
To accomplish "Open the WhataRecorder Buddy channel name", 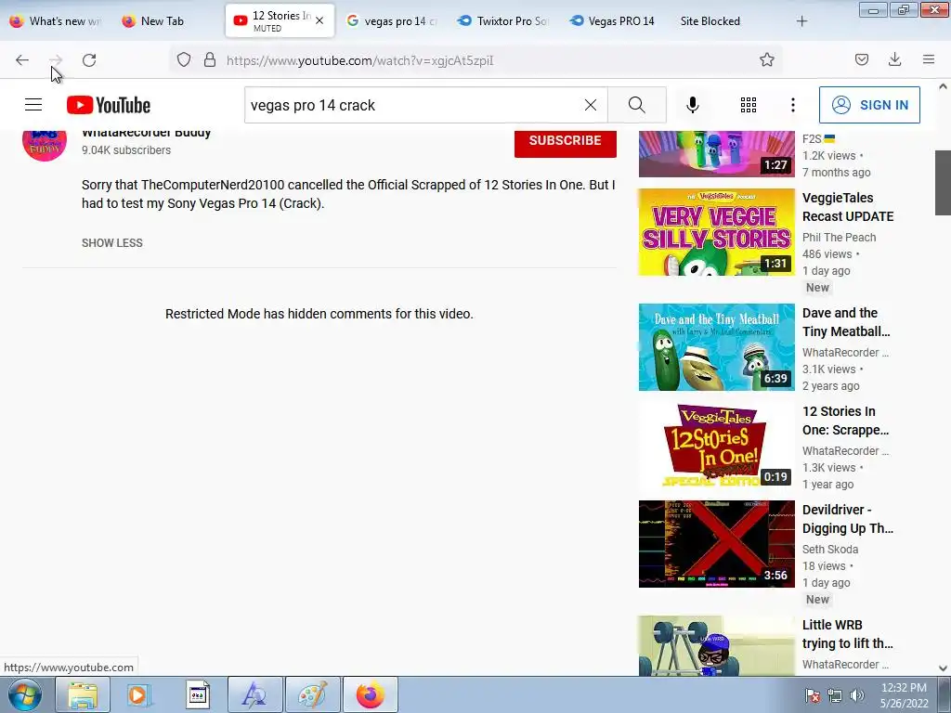I will point(146,134).
